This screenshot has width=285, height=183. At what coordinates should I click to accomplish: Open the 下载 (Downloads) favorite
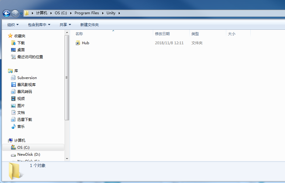21,43
